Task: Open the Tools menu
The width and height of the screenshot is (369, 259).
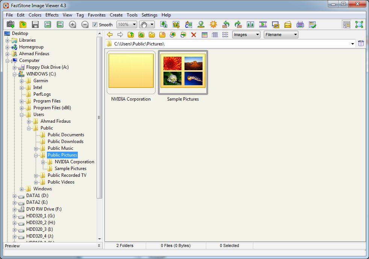Action: [132, 15]
